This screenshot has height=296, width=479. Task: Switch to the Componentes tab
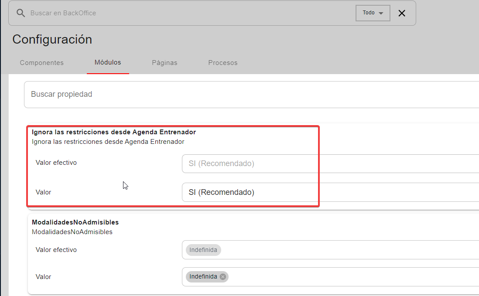tap(41, 63)
